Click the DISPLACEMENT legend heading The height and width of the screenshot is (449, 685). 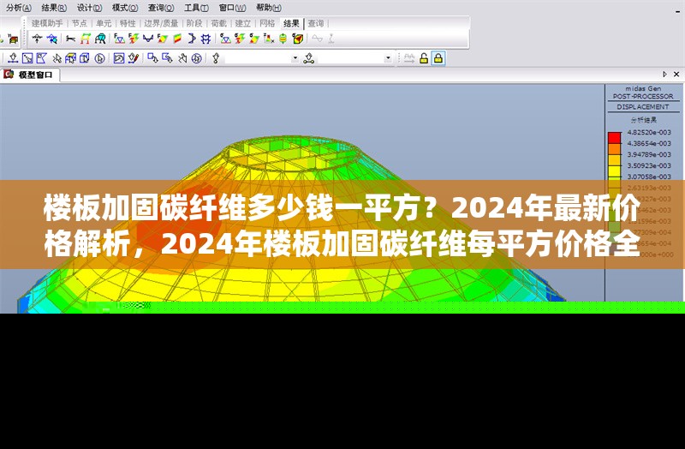click(643, 106)
